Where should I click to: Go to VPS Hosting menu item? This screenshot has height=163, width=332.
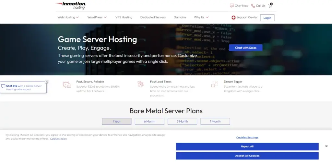(x=124, y=17)
